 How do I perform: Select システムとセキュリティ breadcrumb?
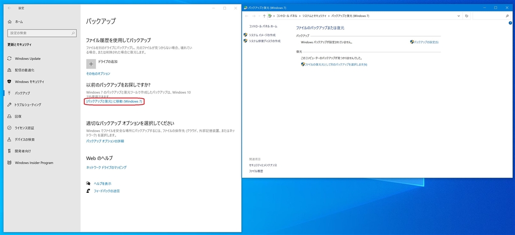pyautogui.click(x=315, y=16)
